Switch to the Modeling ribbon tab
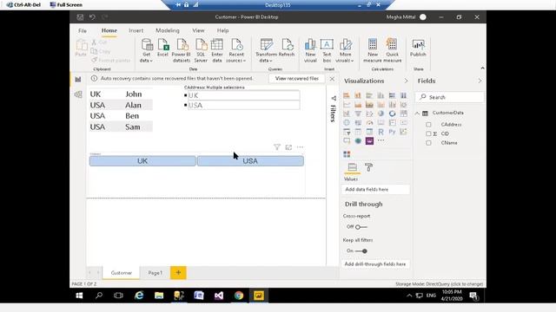Image resolution: width=556 pixels, height=312 pixels. [x=168, y=31]
